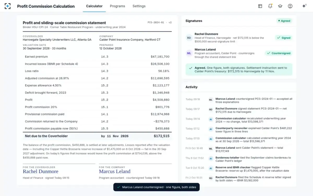The width and height of the screenshot is (313, 196).
Task: Select the Incurred losses value $26,506,100
Action: pyautogui.click(x=160, y=64)
